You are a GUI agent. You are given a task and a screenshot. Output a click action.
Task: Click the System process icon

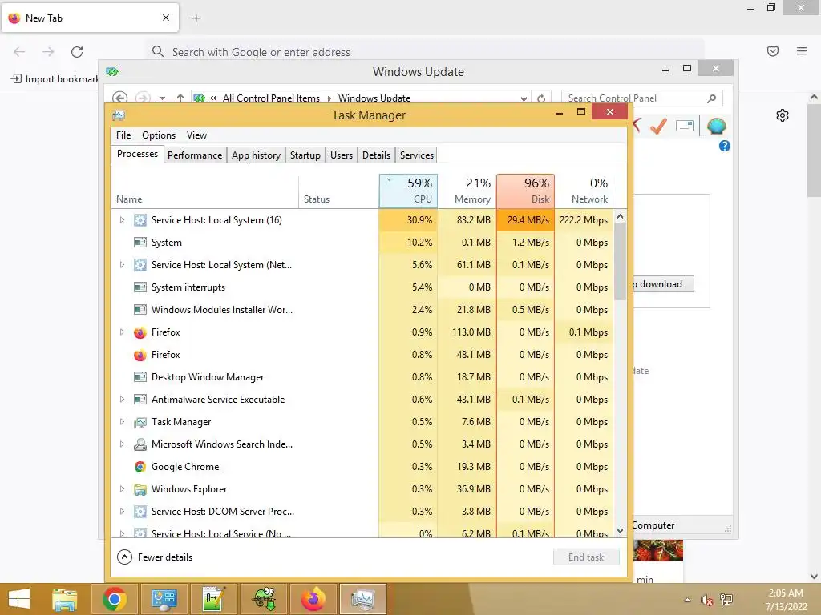[x=140, y=242]
